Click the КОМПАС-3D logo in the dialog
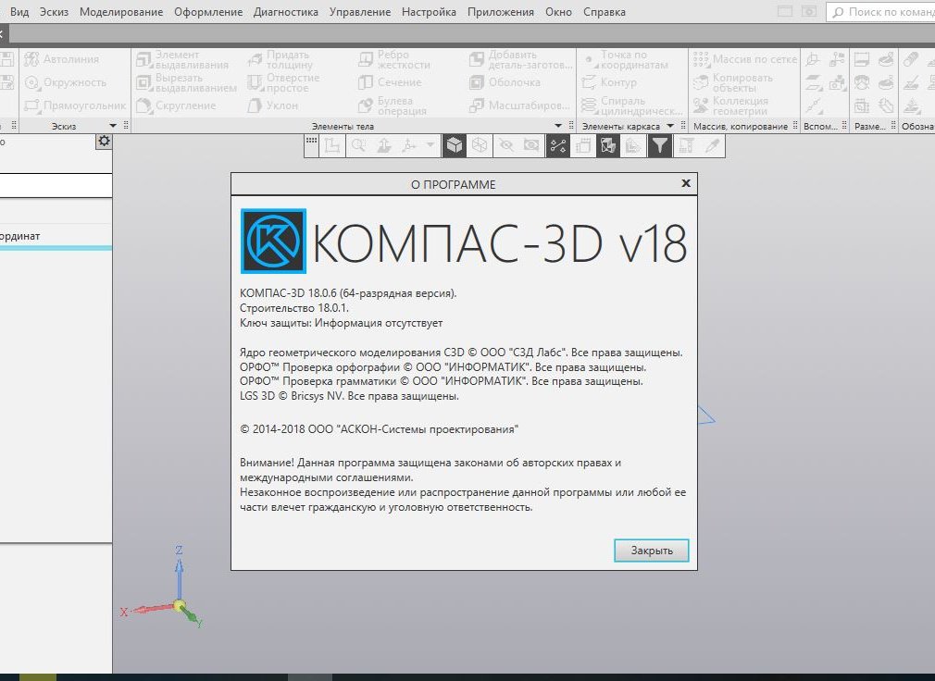935x681 pixels. click(273, 241)
